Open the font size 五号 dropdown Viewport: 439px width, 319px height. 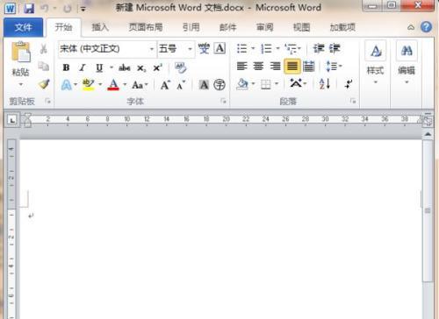[x=190, y=49]
